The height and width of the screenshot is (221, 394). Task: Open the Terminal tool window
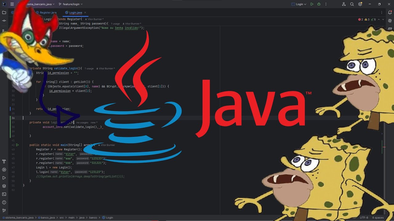(4, 194)
